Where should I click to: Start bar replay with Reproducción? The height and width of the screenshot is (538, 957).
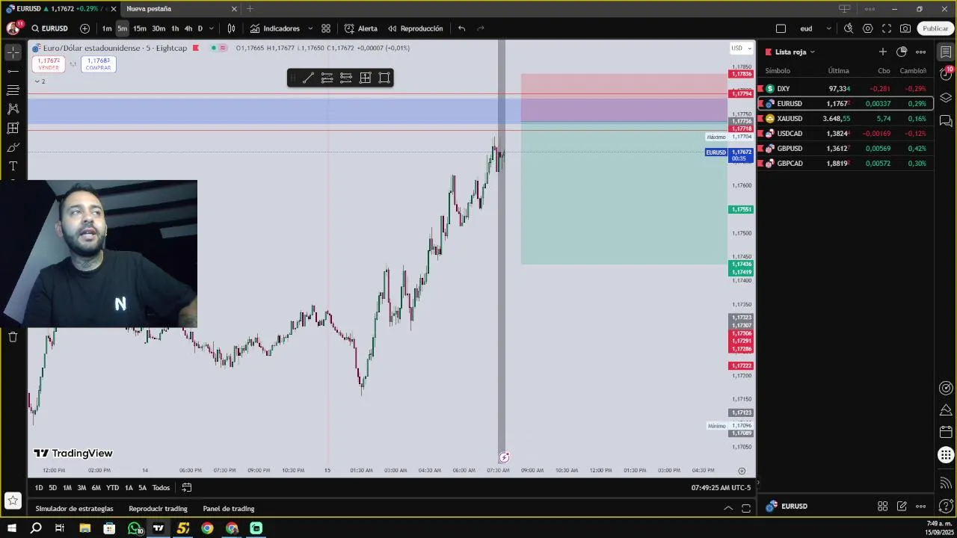tap(415, 28)
